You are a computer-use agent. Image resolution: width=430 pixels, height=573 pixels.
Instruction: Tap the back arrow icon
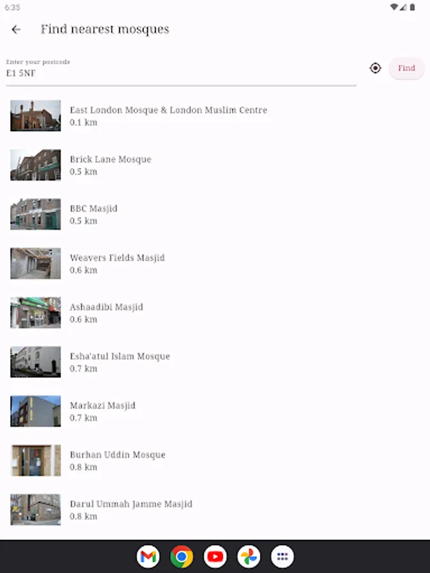pos(16,29)
